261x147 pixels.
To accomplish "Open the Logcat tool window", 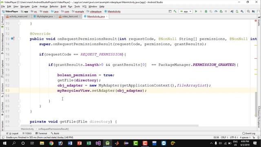I will point(13,134).
